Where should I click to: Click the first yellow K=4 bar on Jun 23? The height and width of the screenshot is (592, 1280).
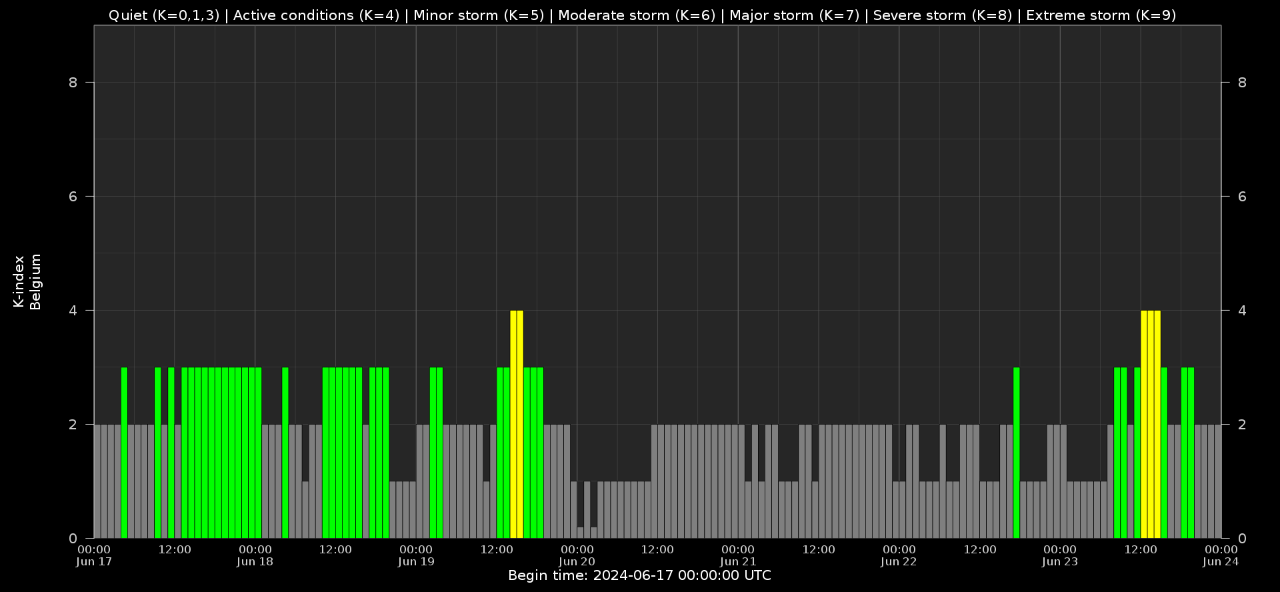[1144, 424]
